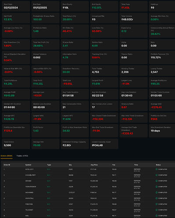The image size is (175, 218).
Task: Click the Annual Variance value 0.002
Action: [x=37, y=58]
